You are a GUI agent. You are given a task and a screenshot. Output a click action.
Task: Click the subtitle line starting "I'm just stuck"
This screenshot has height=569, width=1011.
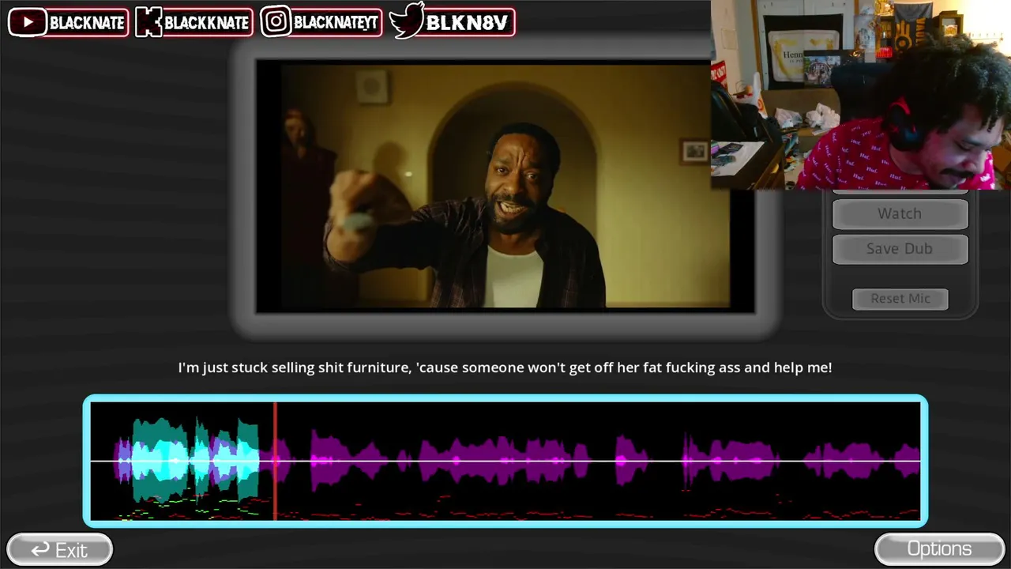505,367
